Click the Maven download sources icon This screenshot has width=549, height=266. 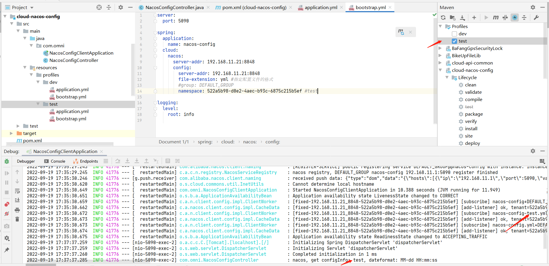click(x=462, y=18)
